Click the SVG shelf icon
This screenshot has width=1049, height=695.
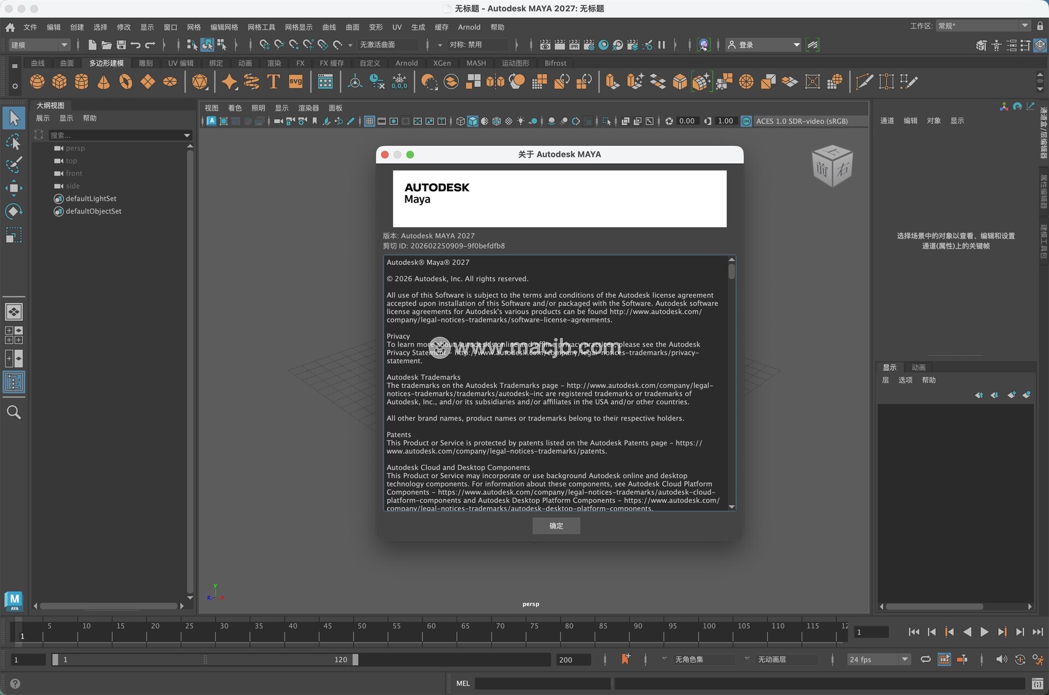296,82
